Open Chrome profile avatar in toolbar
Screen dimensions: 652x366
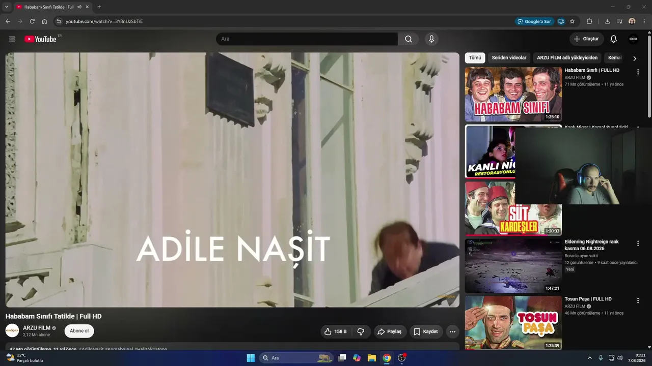632,21
